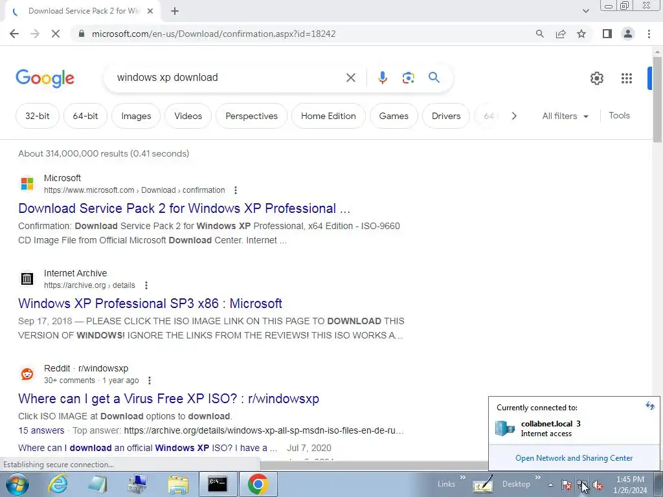Click the Google logo

coord(45,78)
